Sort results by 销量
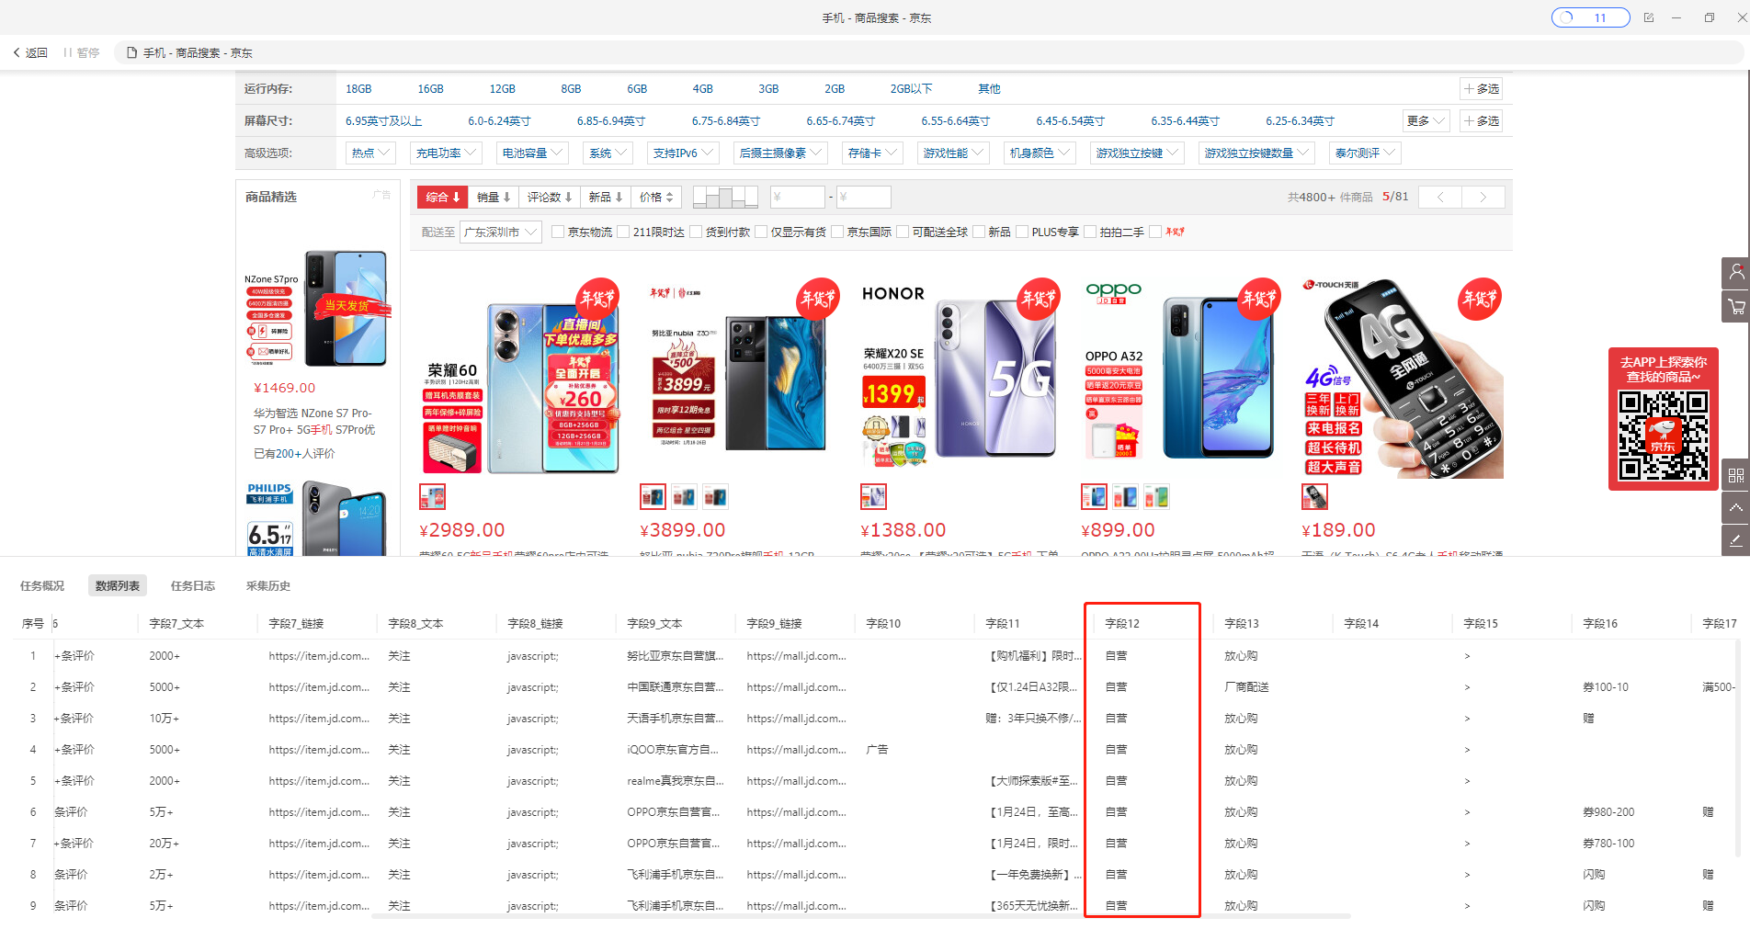This screenshot has width=1750, height=929. click(494, 198)
